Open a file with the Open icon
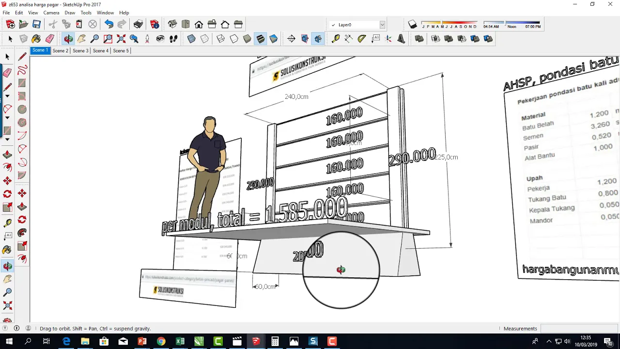Viewport: 620px width, 349px height. [x=23, y=24]
